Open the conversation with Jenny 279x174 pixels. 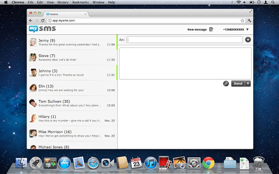pos(72,42)
